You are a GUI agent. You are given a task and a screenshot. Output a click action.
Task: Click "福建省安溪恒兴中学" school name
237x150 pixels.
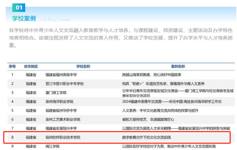pos(61,128)
